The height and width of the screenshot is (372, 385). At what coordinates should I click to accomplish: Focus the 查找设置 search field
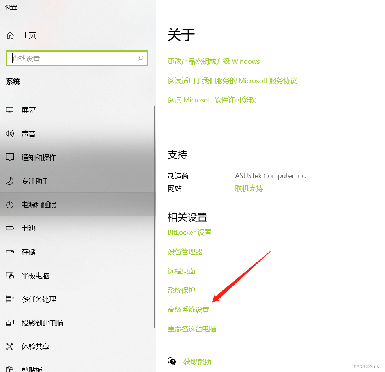coord(77,58)
